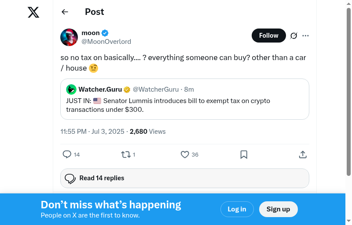Repost this post via retweet icon
This screenshot has width=352, height=225.
(125, 154)
